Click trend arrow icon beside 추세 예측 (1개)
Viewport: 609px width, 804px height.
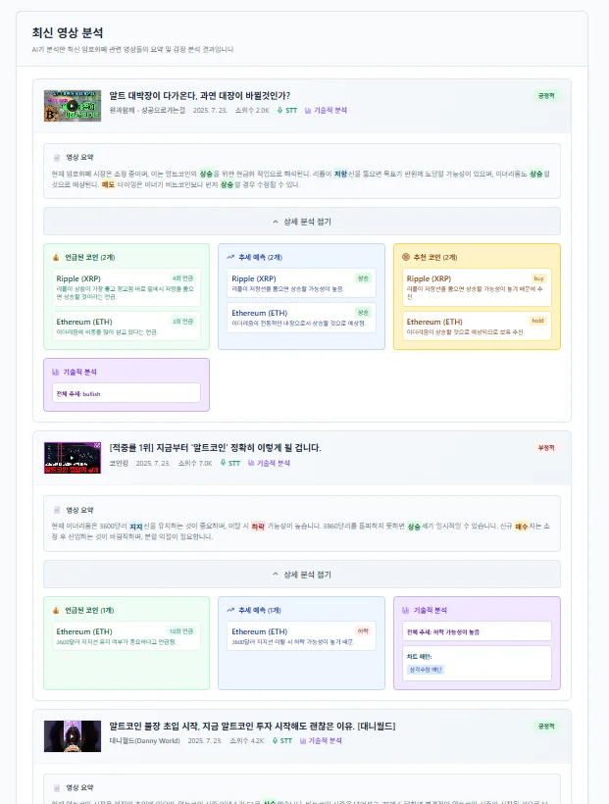coord(230,610)
